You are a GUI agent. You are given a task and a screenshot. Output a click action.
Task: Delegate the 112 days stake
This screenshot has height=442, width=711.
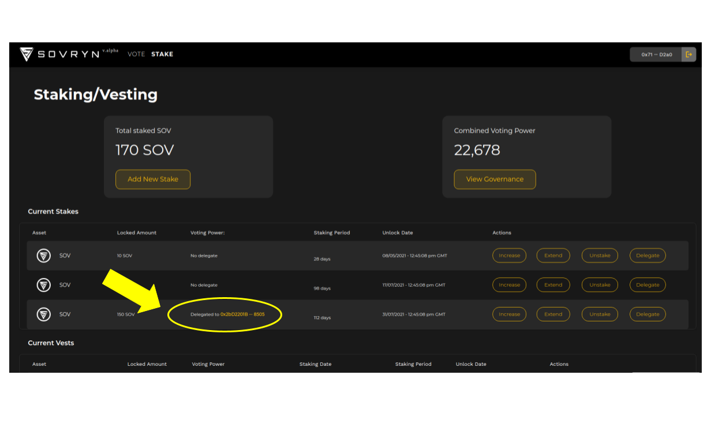coord(648,314)
